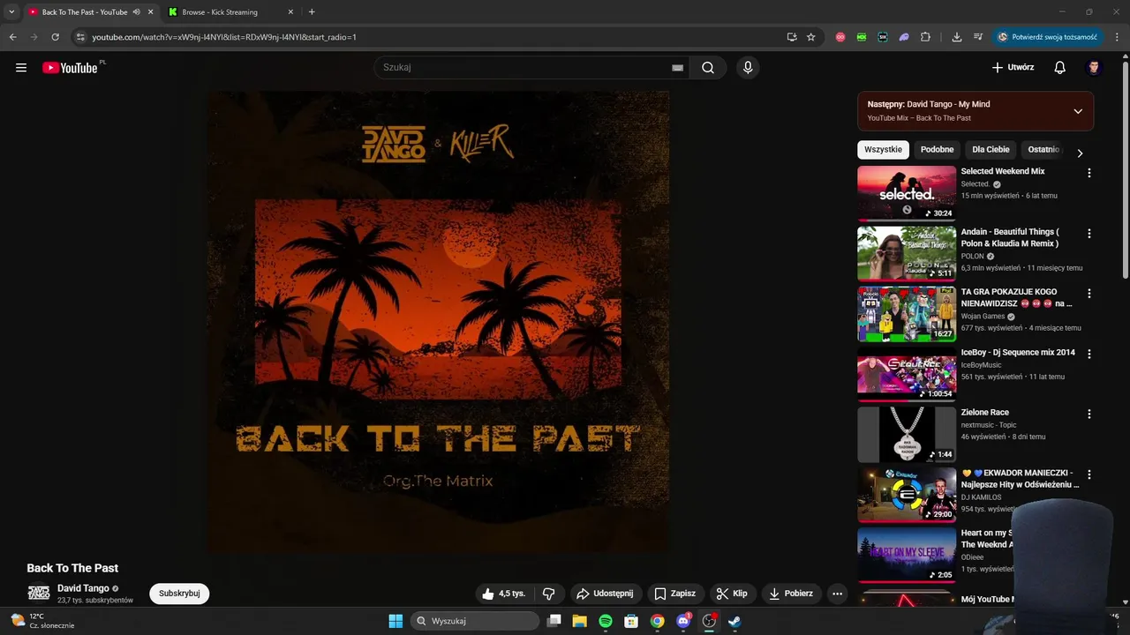
Task: Click the Zapisz save button
Action: [x=675, y=594]
